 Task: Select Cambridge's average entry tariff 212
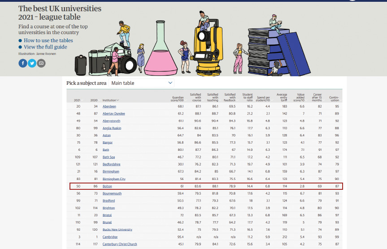coord(285,237)
